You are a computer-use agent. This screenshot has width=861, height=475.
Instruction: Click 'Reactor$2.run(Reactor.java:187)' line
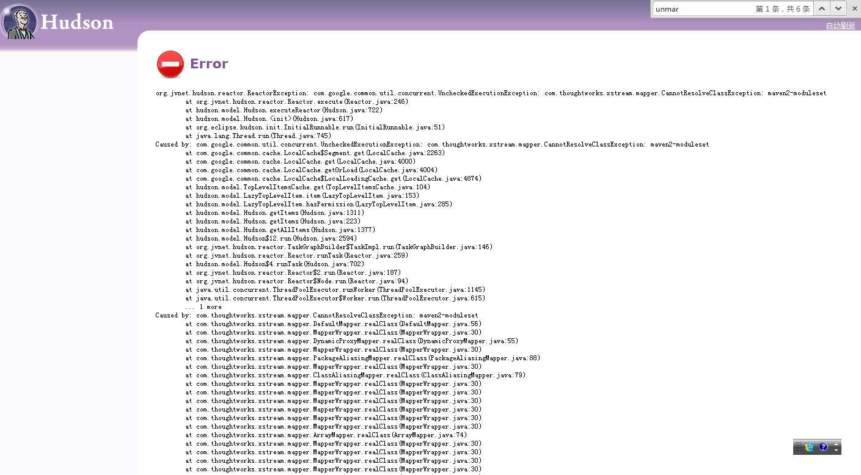293,273
